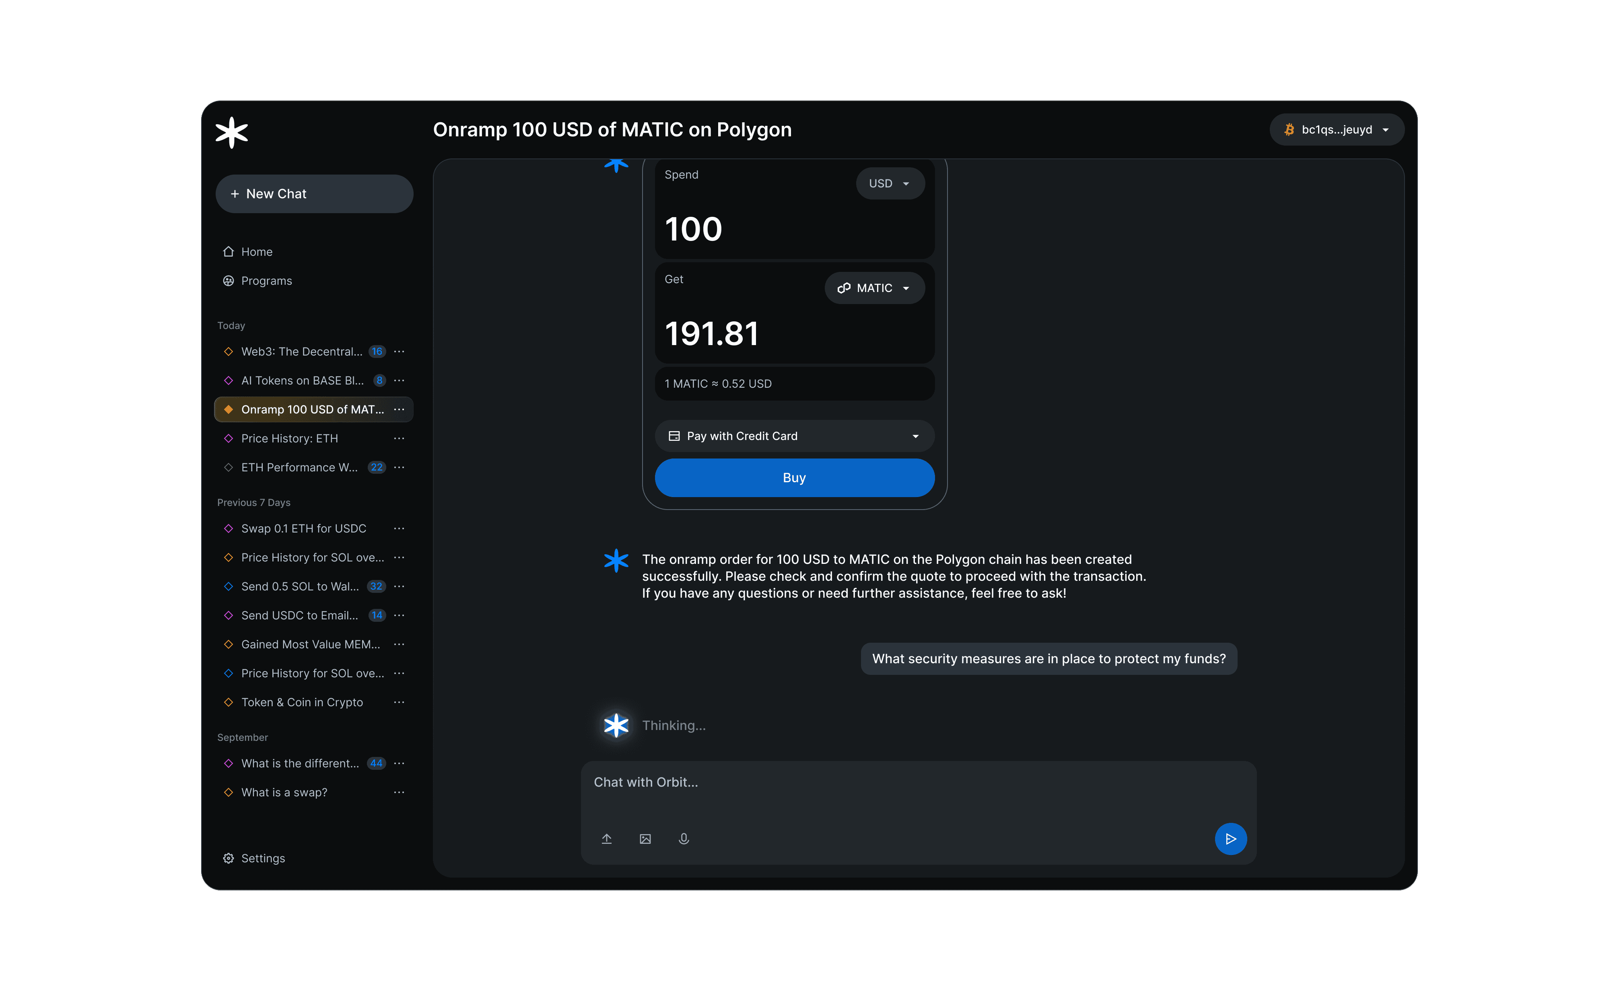The height and width of the screenshot is (991, 1619).
Task: Click the Orbit asterisk logo in sidebar
Action: coord(231,132)
